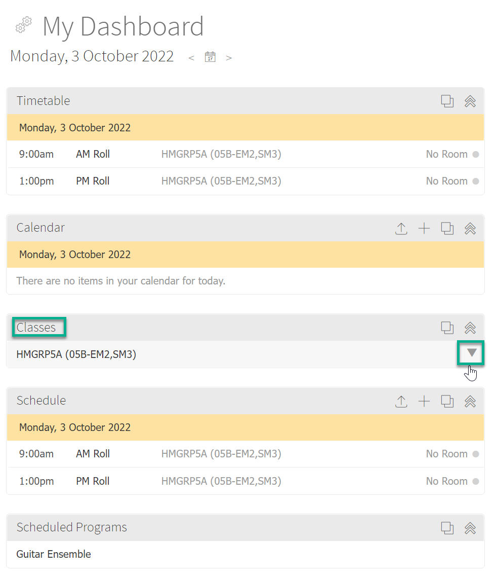The image size is (497, 576).
Task: Click the Monday, 3 October date row in Timetable
Action: click(x=74, y=127)
